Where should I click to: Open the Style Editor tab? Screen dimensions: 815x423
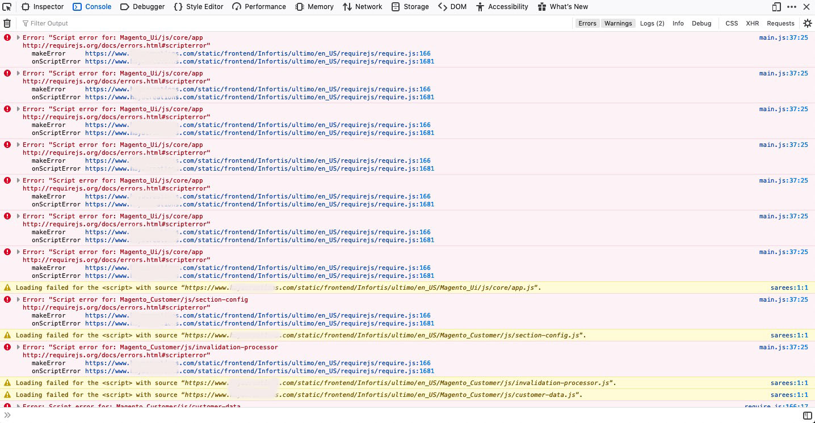pyautogui.click(x=199, y=7)
